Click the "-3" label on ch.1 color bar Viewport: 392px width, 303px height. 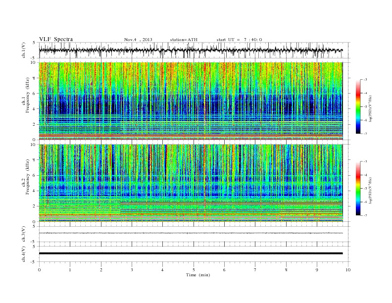[365, 80]
